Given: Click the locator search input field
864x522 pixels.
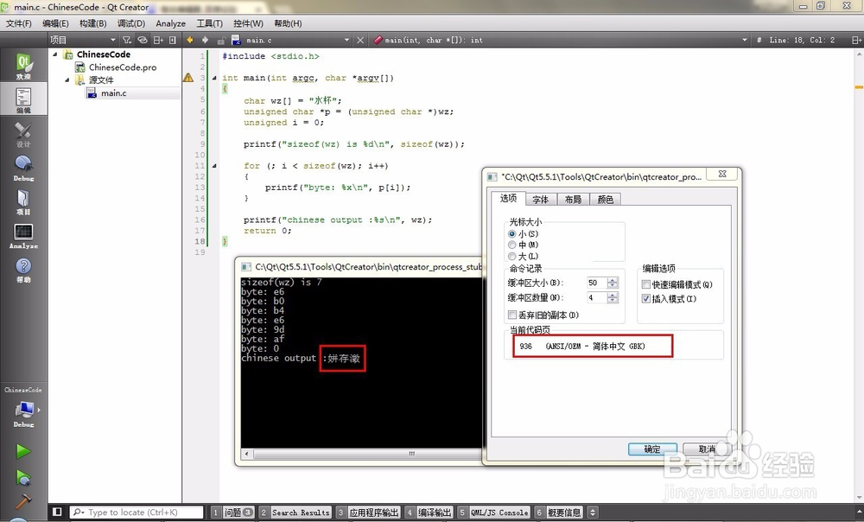Looking at the screenshot, I should [x=137, y=512].
